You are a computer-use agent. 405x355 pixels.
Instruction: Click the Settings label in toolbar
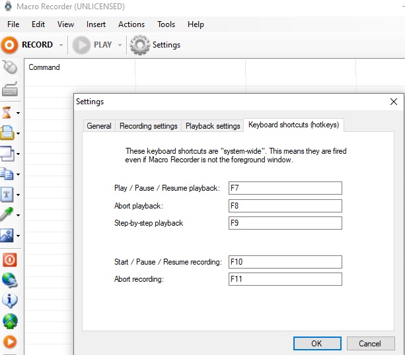click(166, 45)
